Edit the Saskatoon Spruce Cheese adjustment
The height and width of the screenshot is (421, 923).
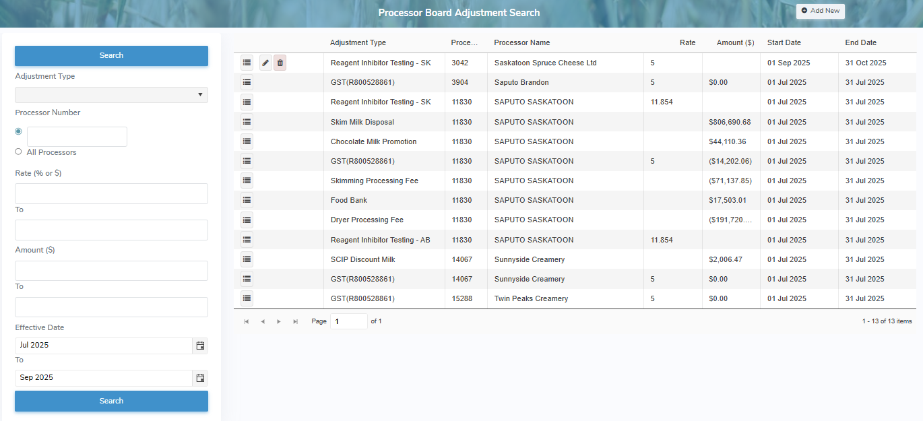[265, 62]
